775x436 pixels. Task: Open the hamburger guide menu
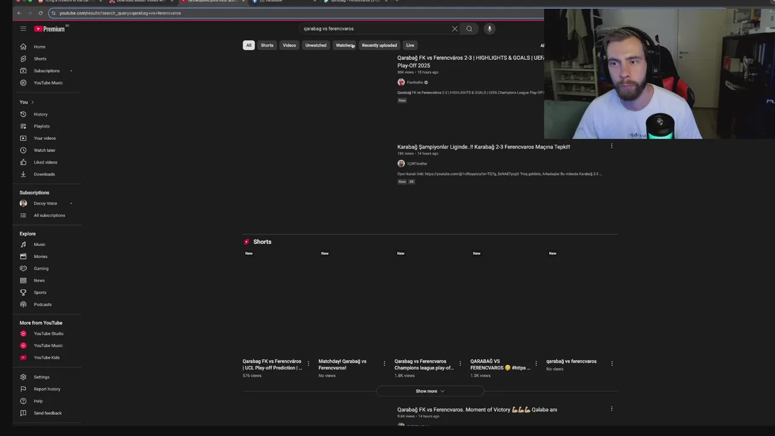click(x=23, y=28)
